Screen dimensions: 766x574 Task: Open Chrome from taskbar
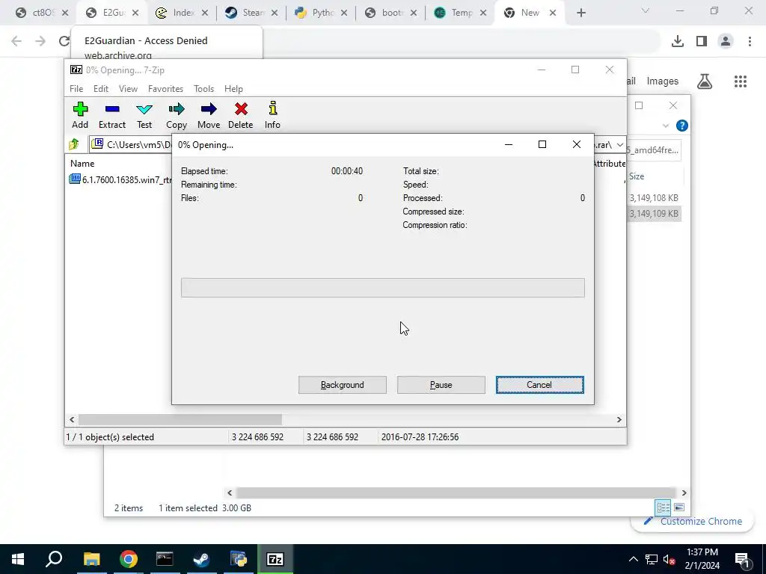tap(128, 559)
